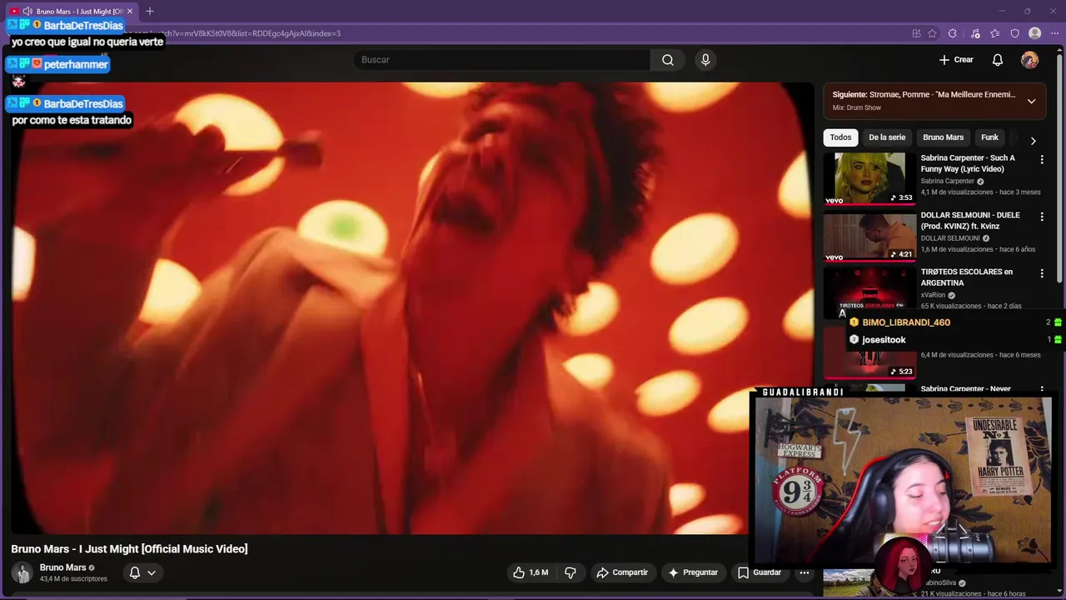This screenshot has height=600, width=1066.
Task: Mute the tab using its speaker icon
Action: 27,11
